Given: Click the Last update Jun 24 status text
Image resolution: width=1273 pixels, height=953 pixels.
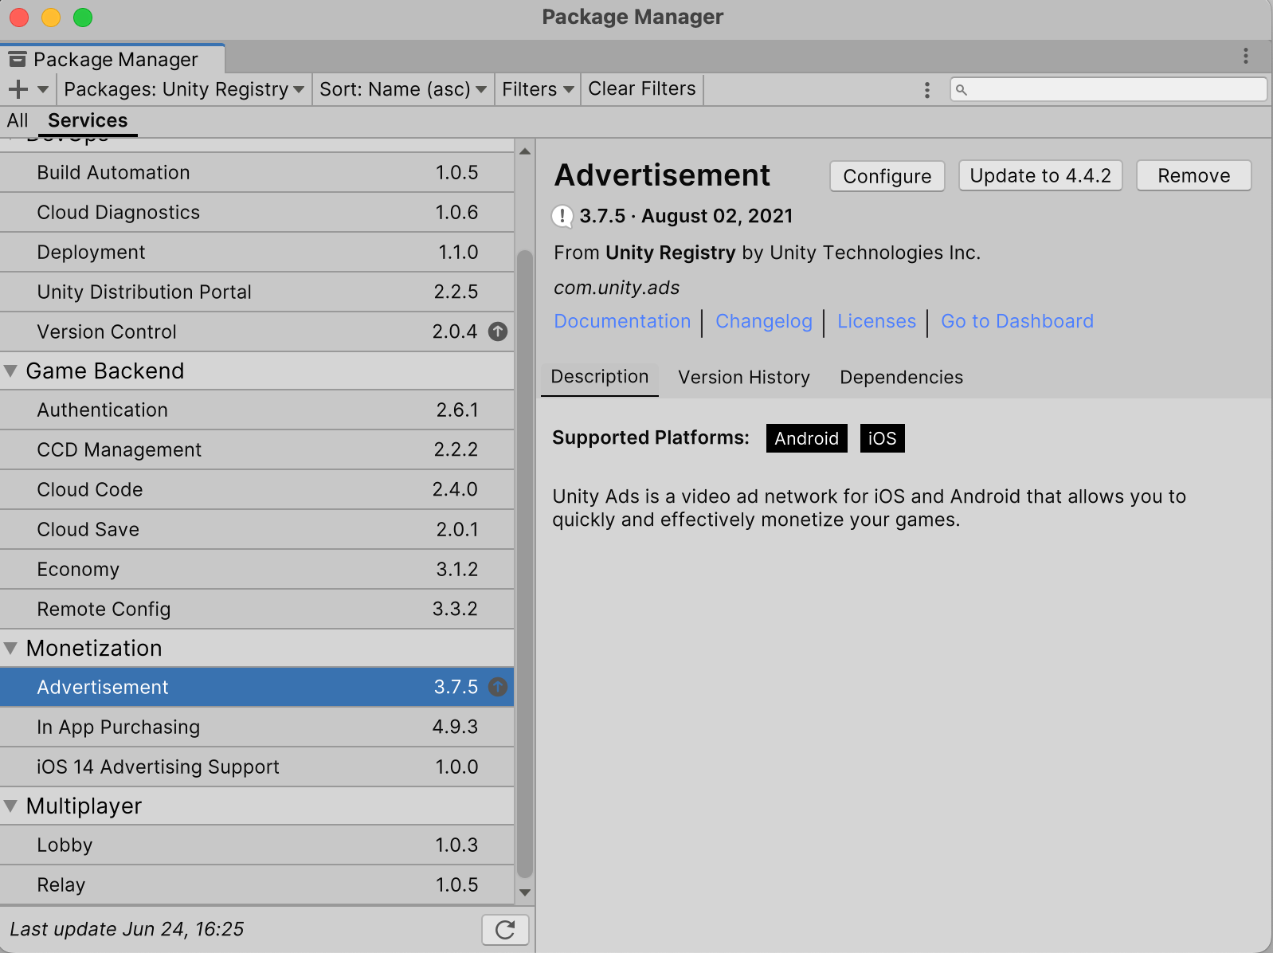Looking at the screenshot, I should click(127, 929).
